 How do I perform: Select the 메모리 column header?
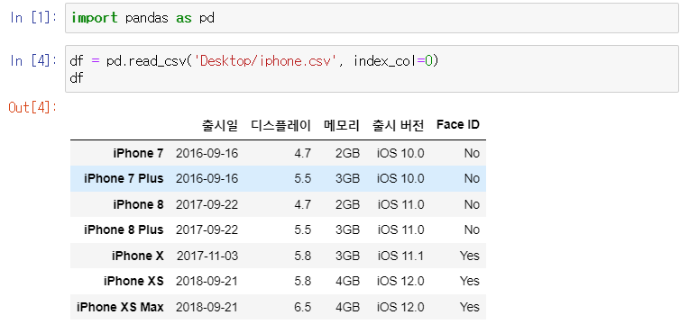click(342, 125)
